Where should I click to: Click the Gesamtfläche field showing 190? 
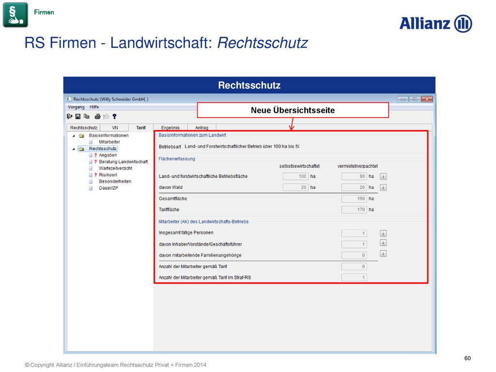[x=354, y=199]
